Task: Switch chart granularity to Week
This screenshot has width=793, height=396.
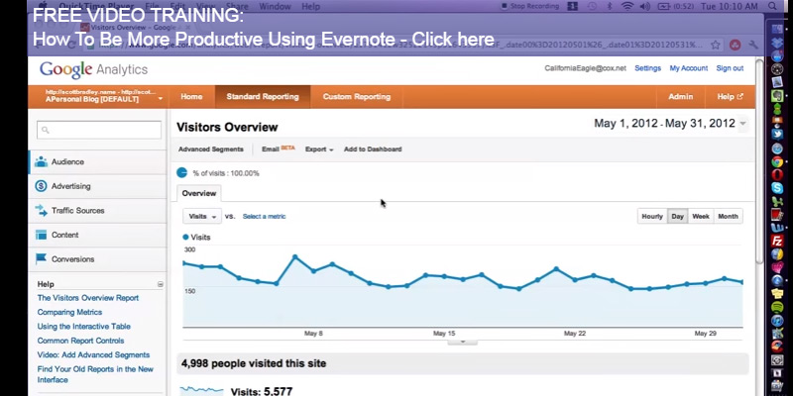Action: pos(701,216)
